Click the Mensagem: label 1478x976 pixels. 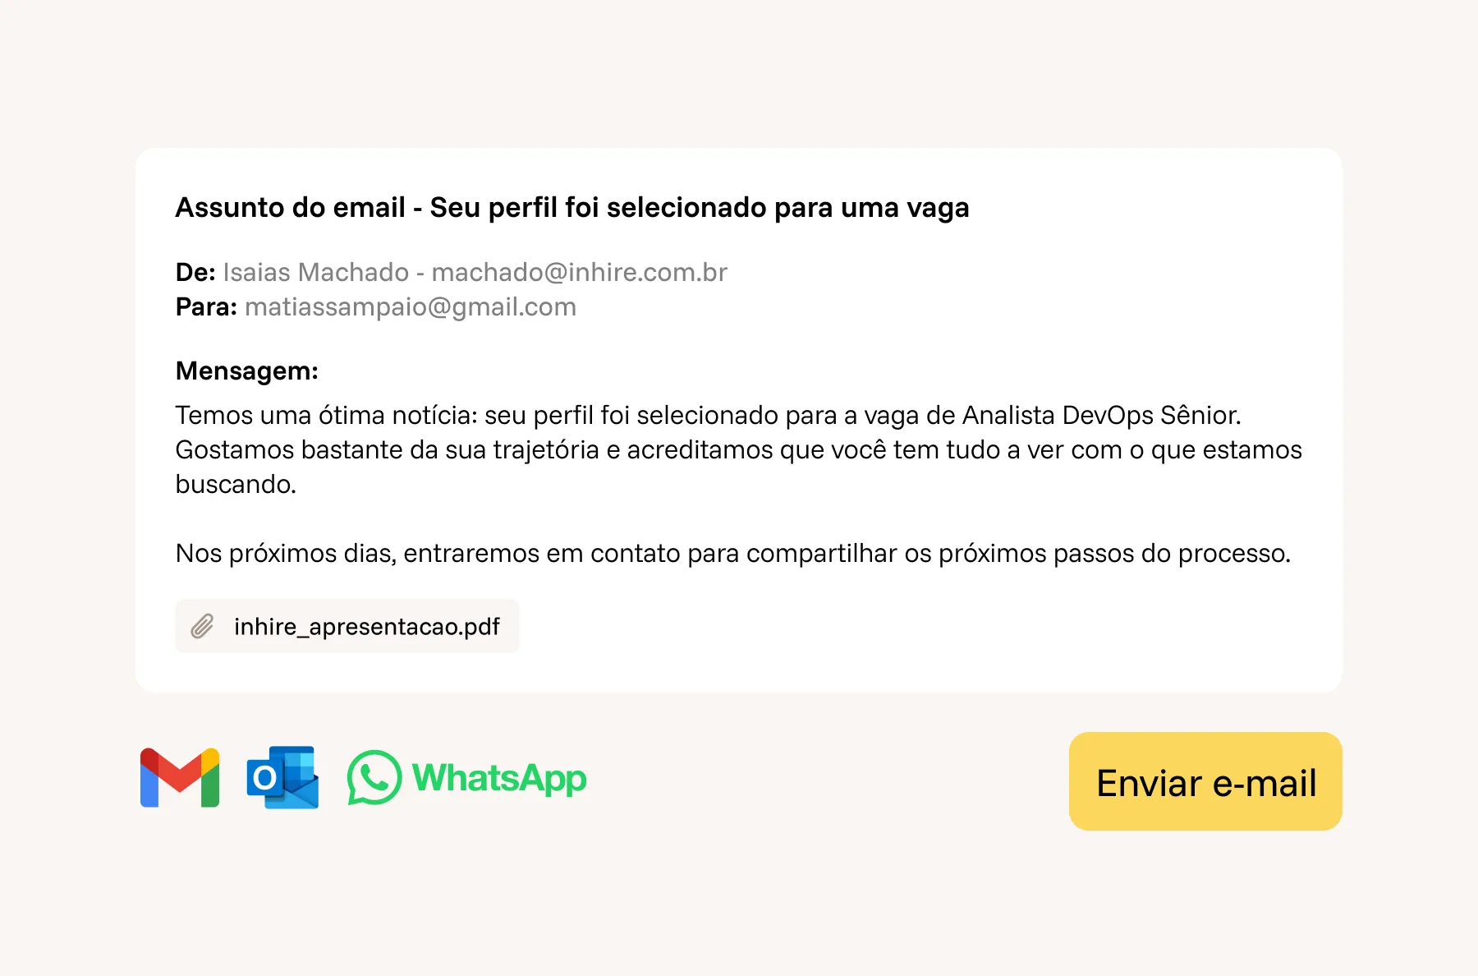click(247, 371)
